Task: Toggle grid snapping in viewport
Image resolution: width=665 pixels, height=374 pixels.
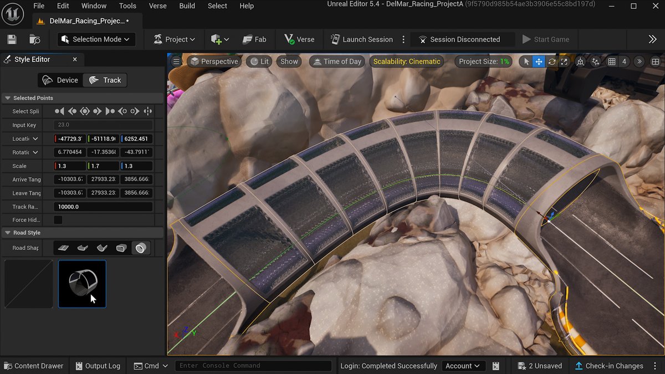Action: (x=612, y=62)
